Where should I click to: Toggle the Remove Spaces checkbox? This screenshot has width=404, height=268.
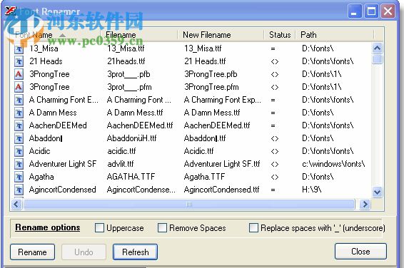click(x=162, y=228)
